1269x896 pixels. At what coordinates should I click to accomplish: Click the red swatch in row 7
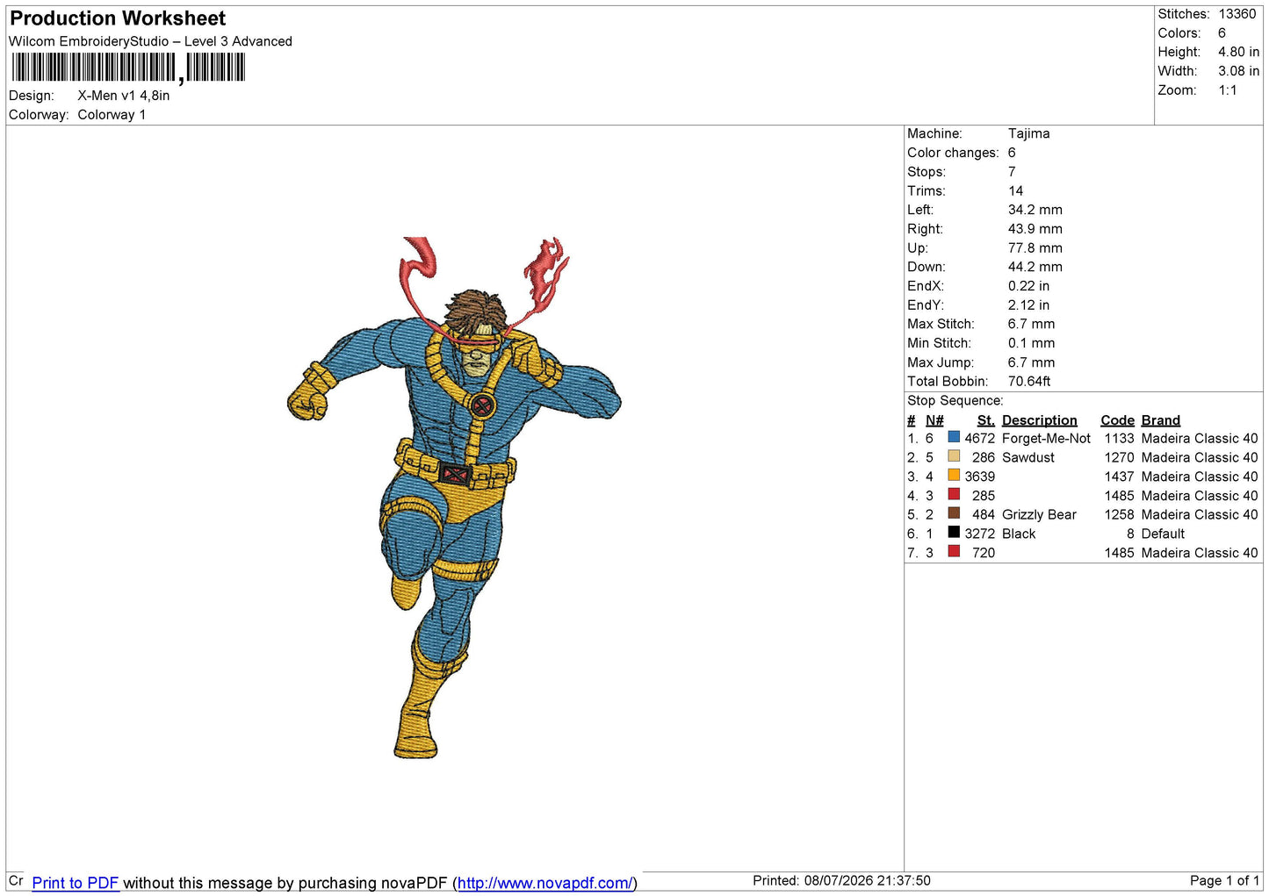click(954, 552)
